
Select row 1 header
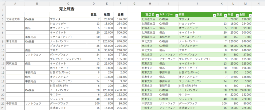3,9
